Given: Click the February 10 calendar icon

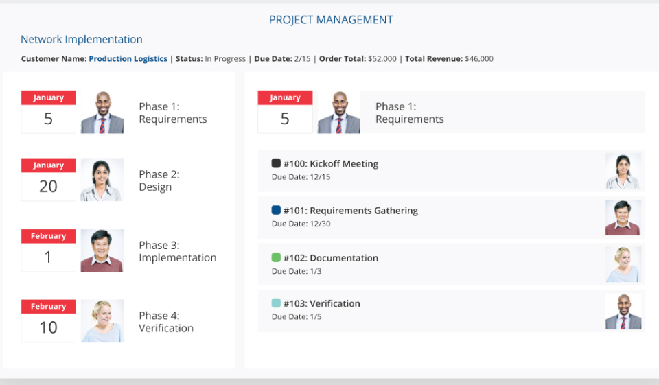Looking at the screenshot, I should pos(48,320).
